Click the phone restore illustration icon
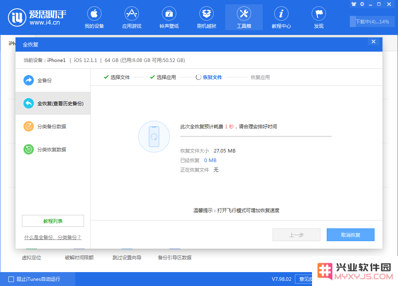 (154, 137)
